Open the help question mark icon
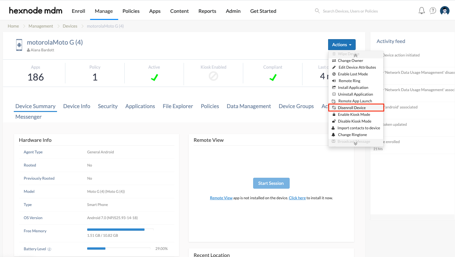Image resolution: width=455 pixels, height=257 pixels. coord(433,11)
